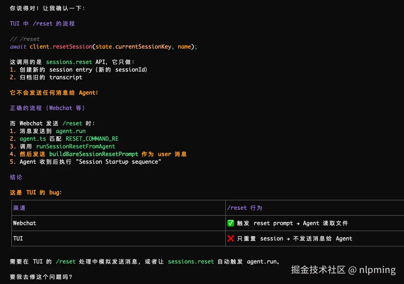Image resolution: width=404 pixels, height=284 pixels.
Task: Click the red cross icon in TUI row
Action: (231, 239)
